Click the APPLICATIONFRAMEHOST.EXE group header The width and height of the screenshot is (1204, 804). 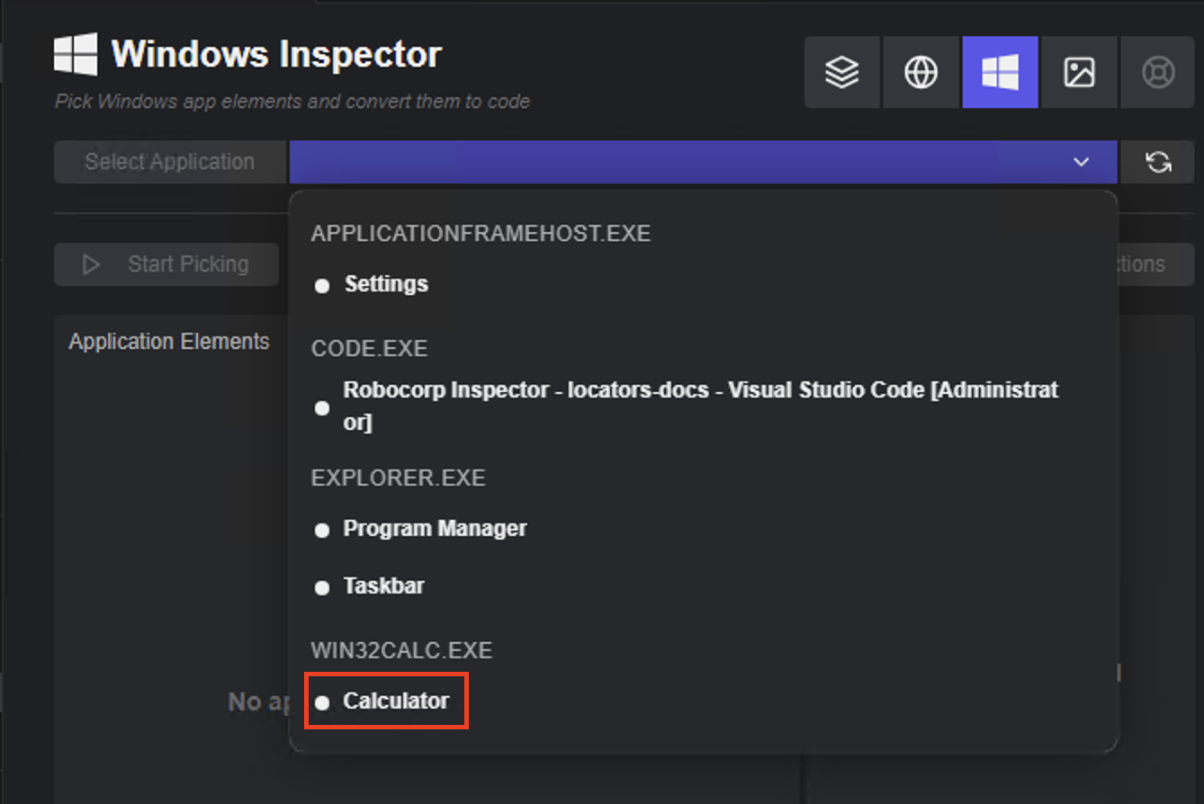click(x=481, y=234)
